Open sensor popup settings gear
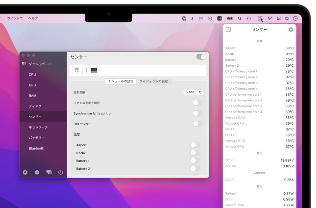This screenshot has width=316, height=208. tap(290, 29)
